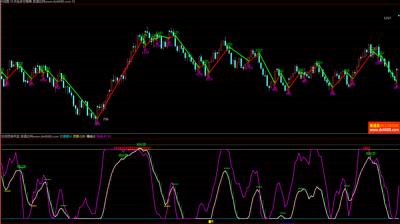Click the 1092 sell signal marker
The width and height of the screenshot is (400, 224).
229,44
